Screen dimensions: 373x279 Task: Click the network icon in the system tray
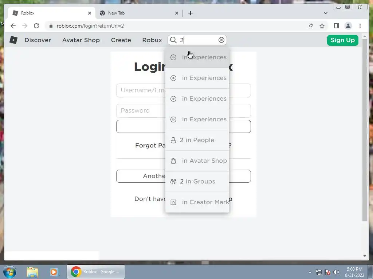tap(318, 272)
